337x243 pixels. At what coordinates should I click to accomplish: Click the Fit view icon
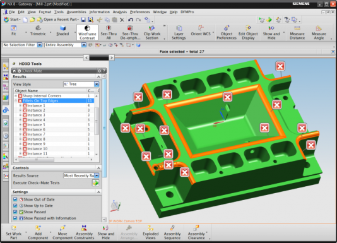click(13, 30)
